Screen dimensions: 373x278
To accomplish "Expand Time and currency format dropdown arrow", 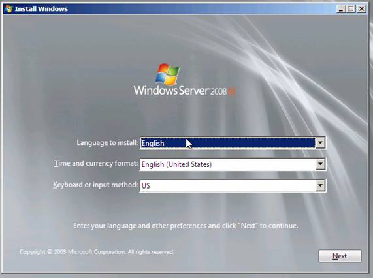I will 320,164.
